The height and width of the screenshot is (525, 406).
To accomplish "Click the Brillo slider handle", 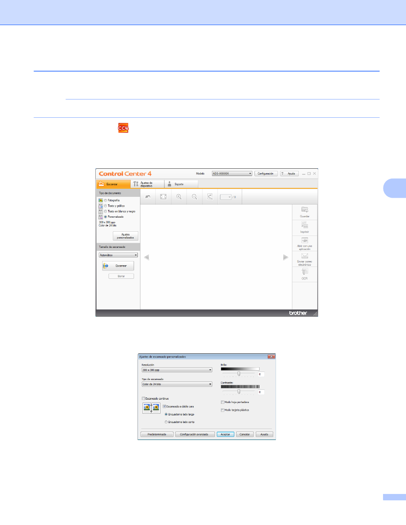I will point(239,374).
